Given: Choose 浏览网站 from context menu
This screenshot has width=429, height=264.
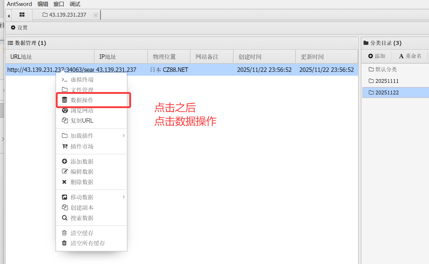Looking at the screenshot, I should click(x=92, y=110).
